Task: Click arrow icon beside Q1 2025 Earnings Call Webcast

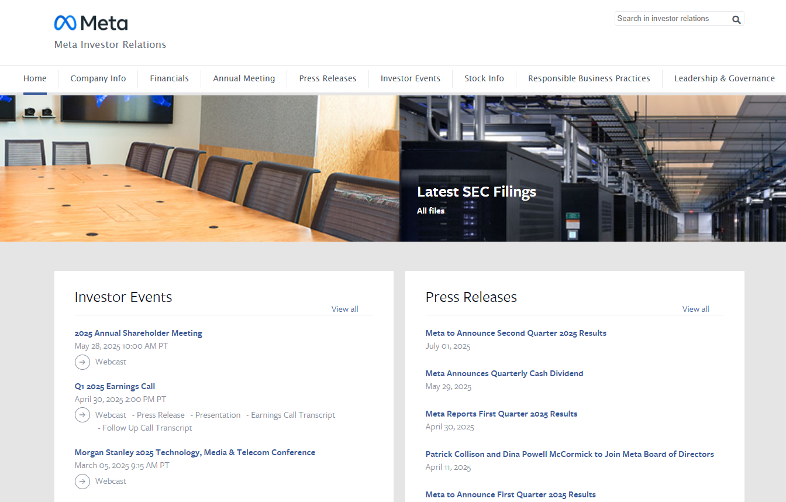Action: tap(82, 415)
